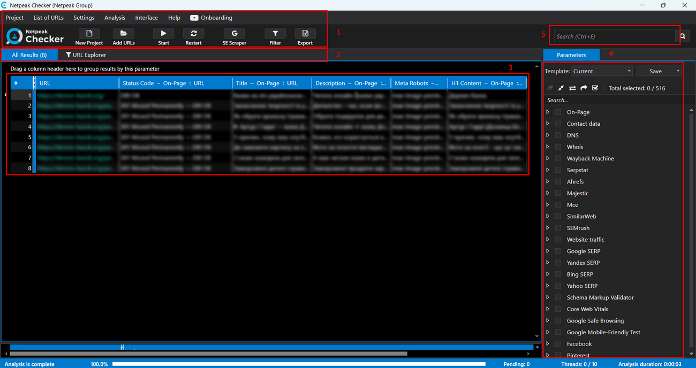The height and width of the screenshot is (368, 696).
Task: Check the Whois parameter checkbox
Action: click(x=558, y=147)
